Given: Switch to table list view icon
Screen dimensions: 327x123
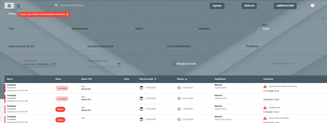Looking at the screenshot, I should (9, 6).
